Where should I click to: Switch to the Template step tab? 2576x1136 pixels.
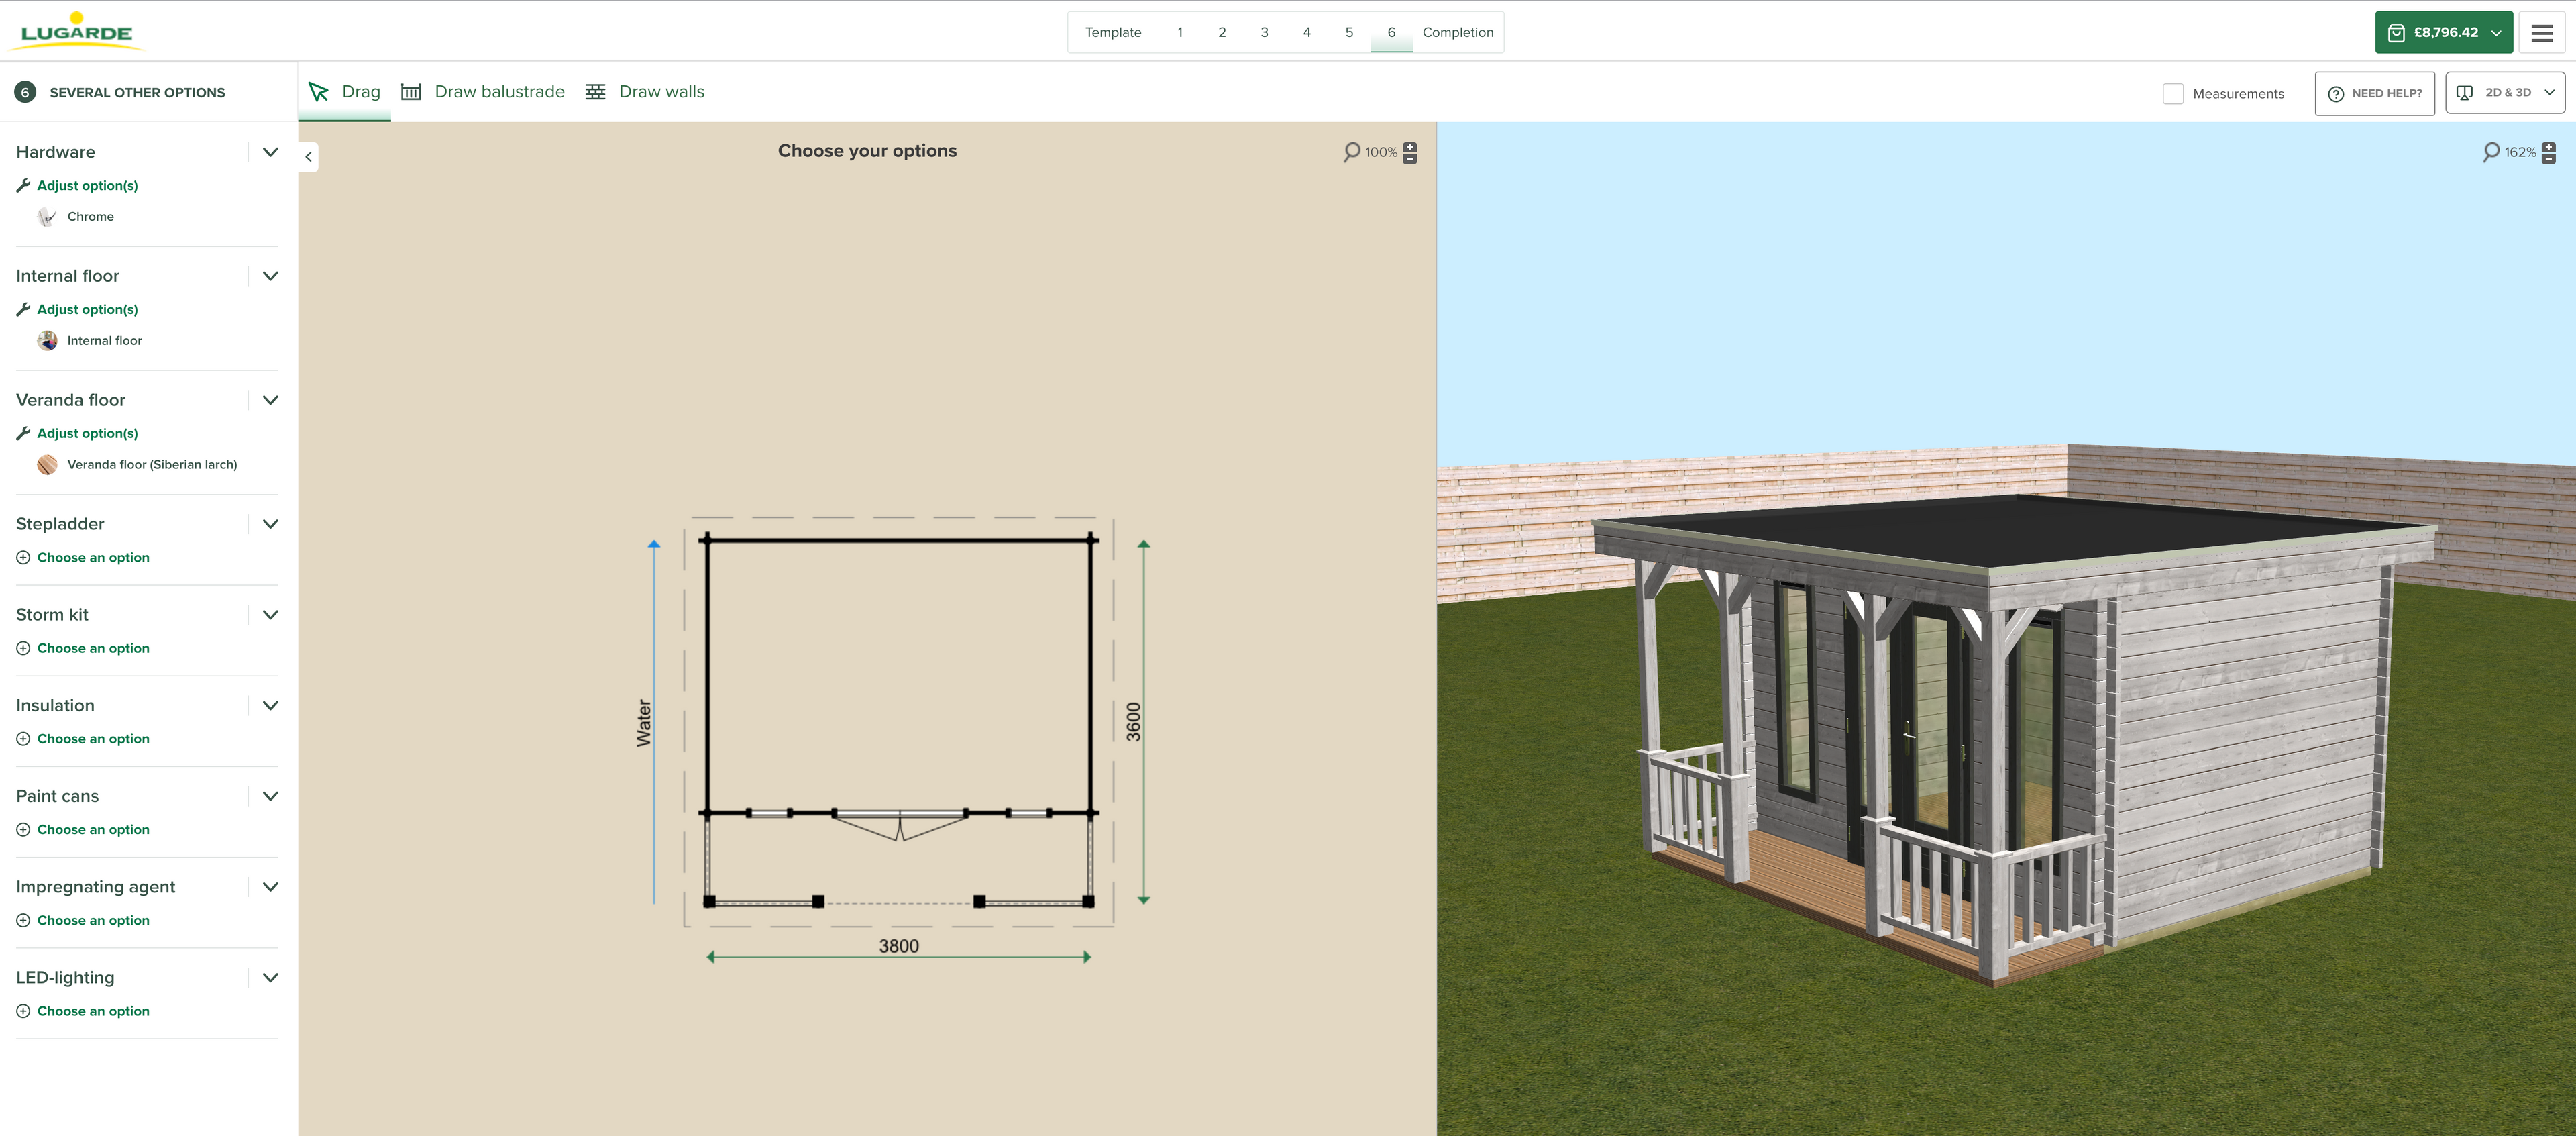click(1112, 32)
